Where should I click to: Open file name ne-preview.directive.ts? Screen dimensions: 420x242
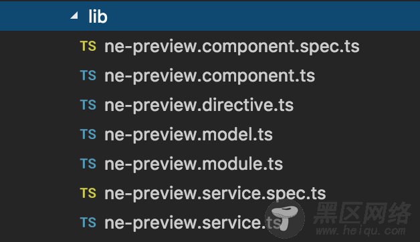(199, 106)
